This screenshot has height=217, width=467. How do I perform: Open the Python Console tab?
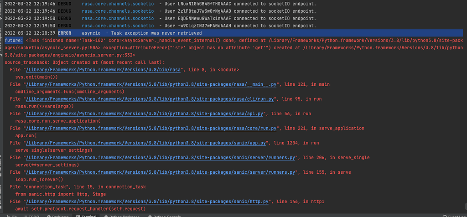167,216
